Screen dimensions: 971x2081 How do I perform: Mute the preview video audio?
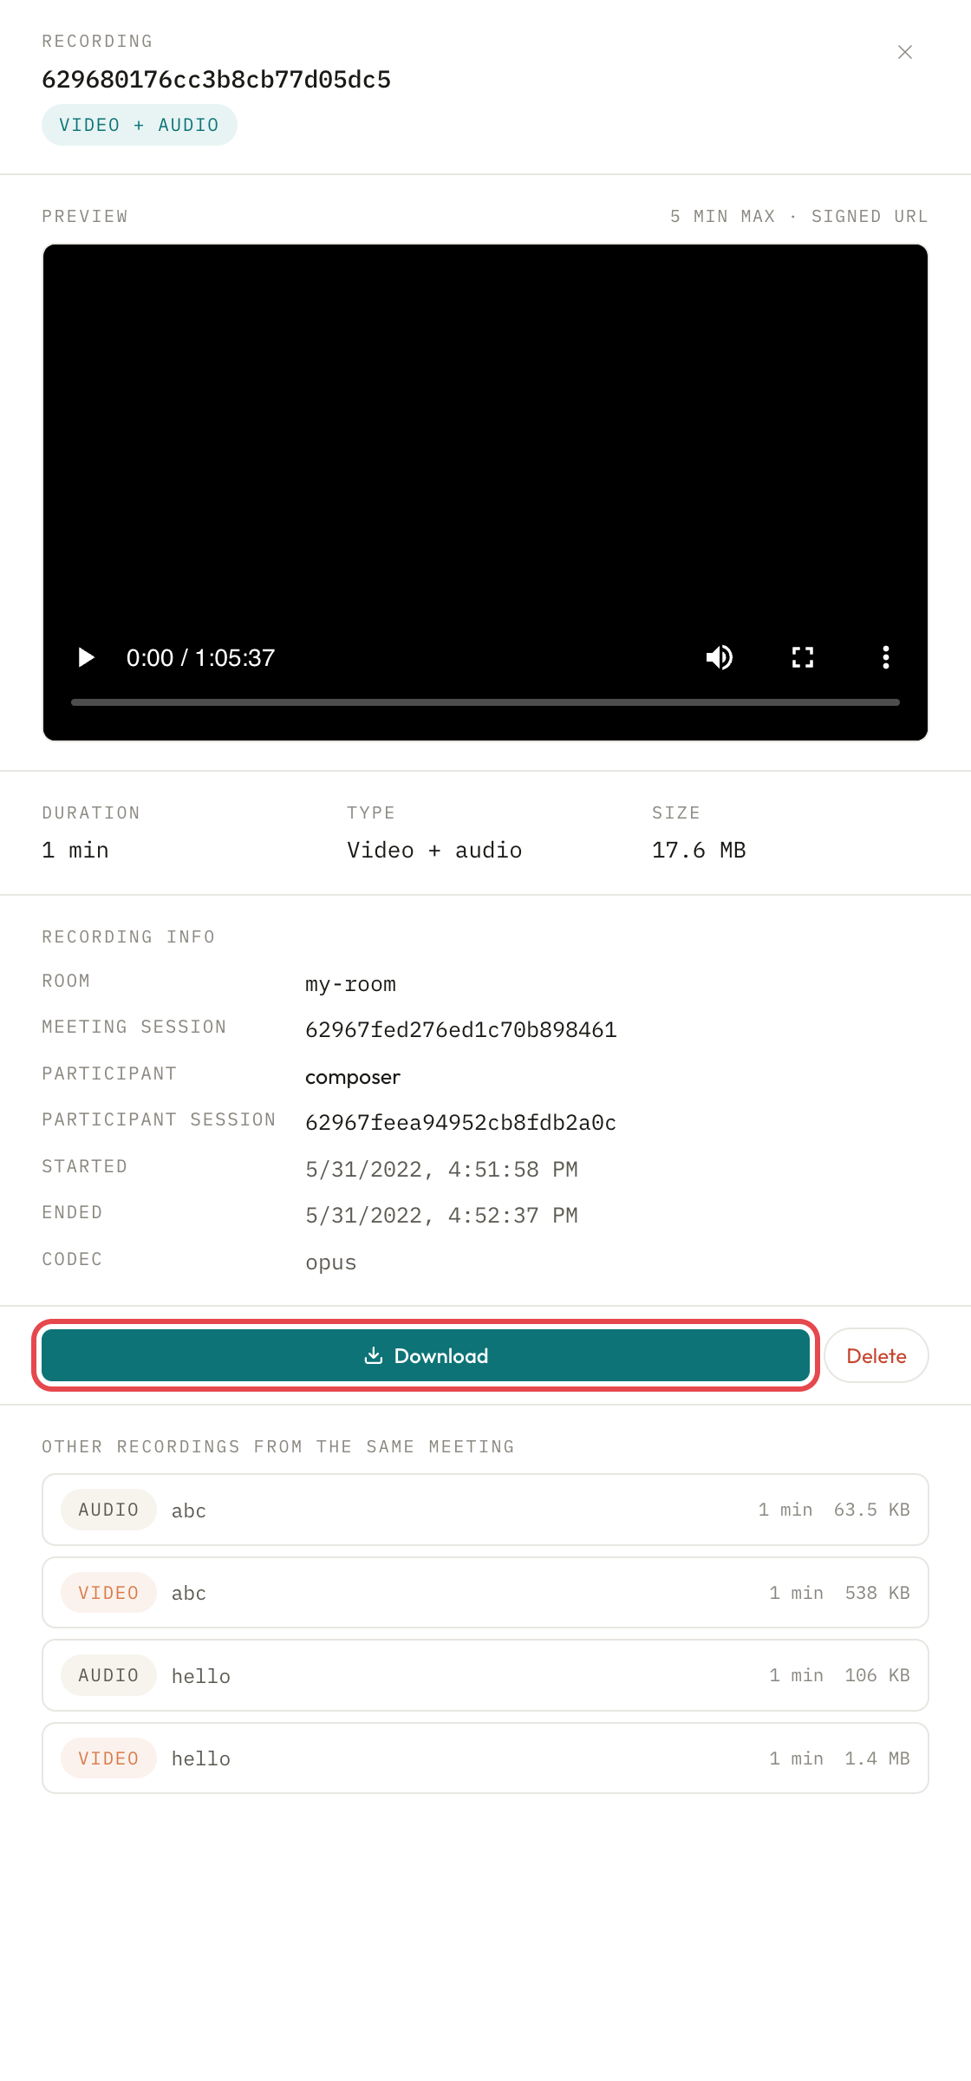point(720,657)
